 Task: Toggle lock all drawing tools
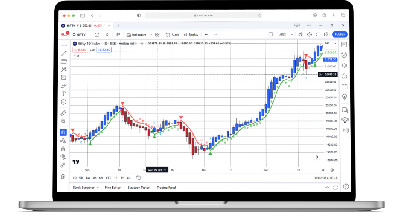pos(63,149)
